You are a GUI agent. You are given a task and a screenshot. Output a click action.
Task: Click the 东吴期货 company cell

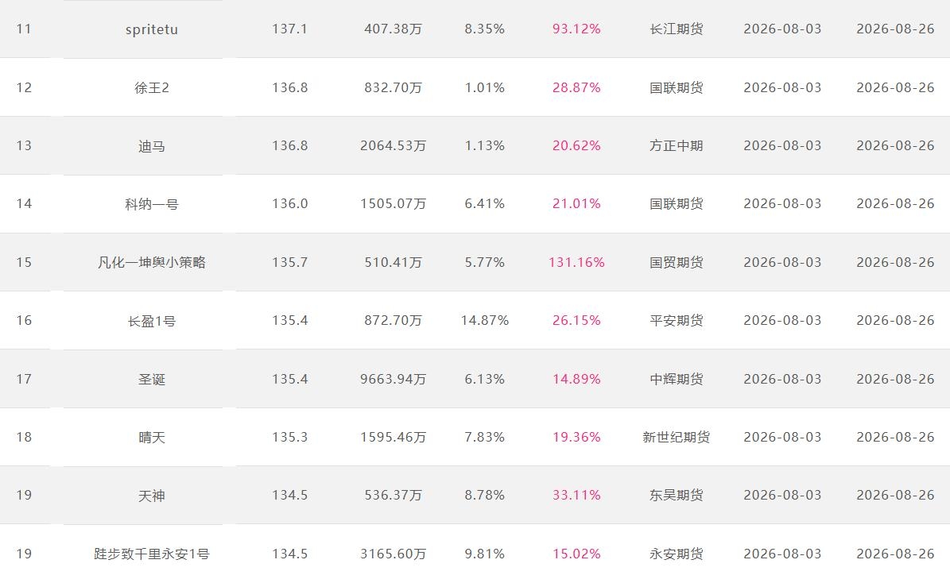(x=677, y=496)
